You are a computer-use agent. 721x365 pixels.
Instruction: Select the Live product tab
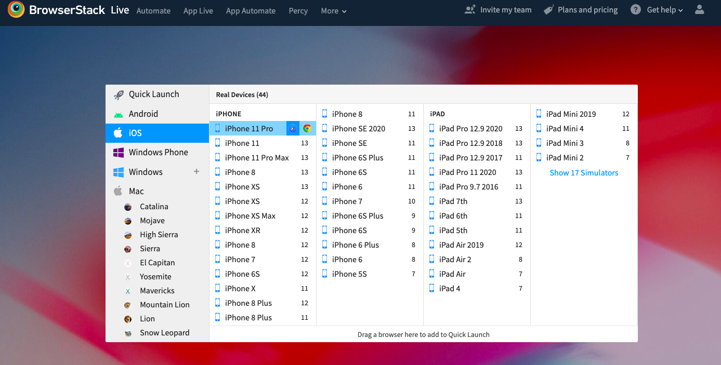pyautogui.click(x=120, y=10)
